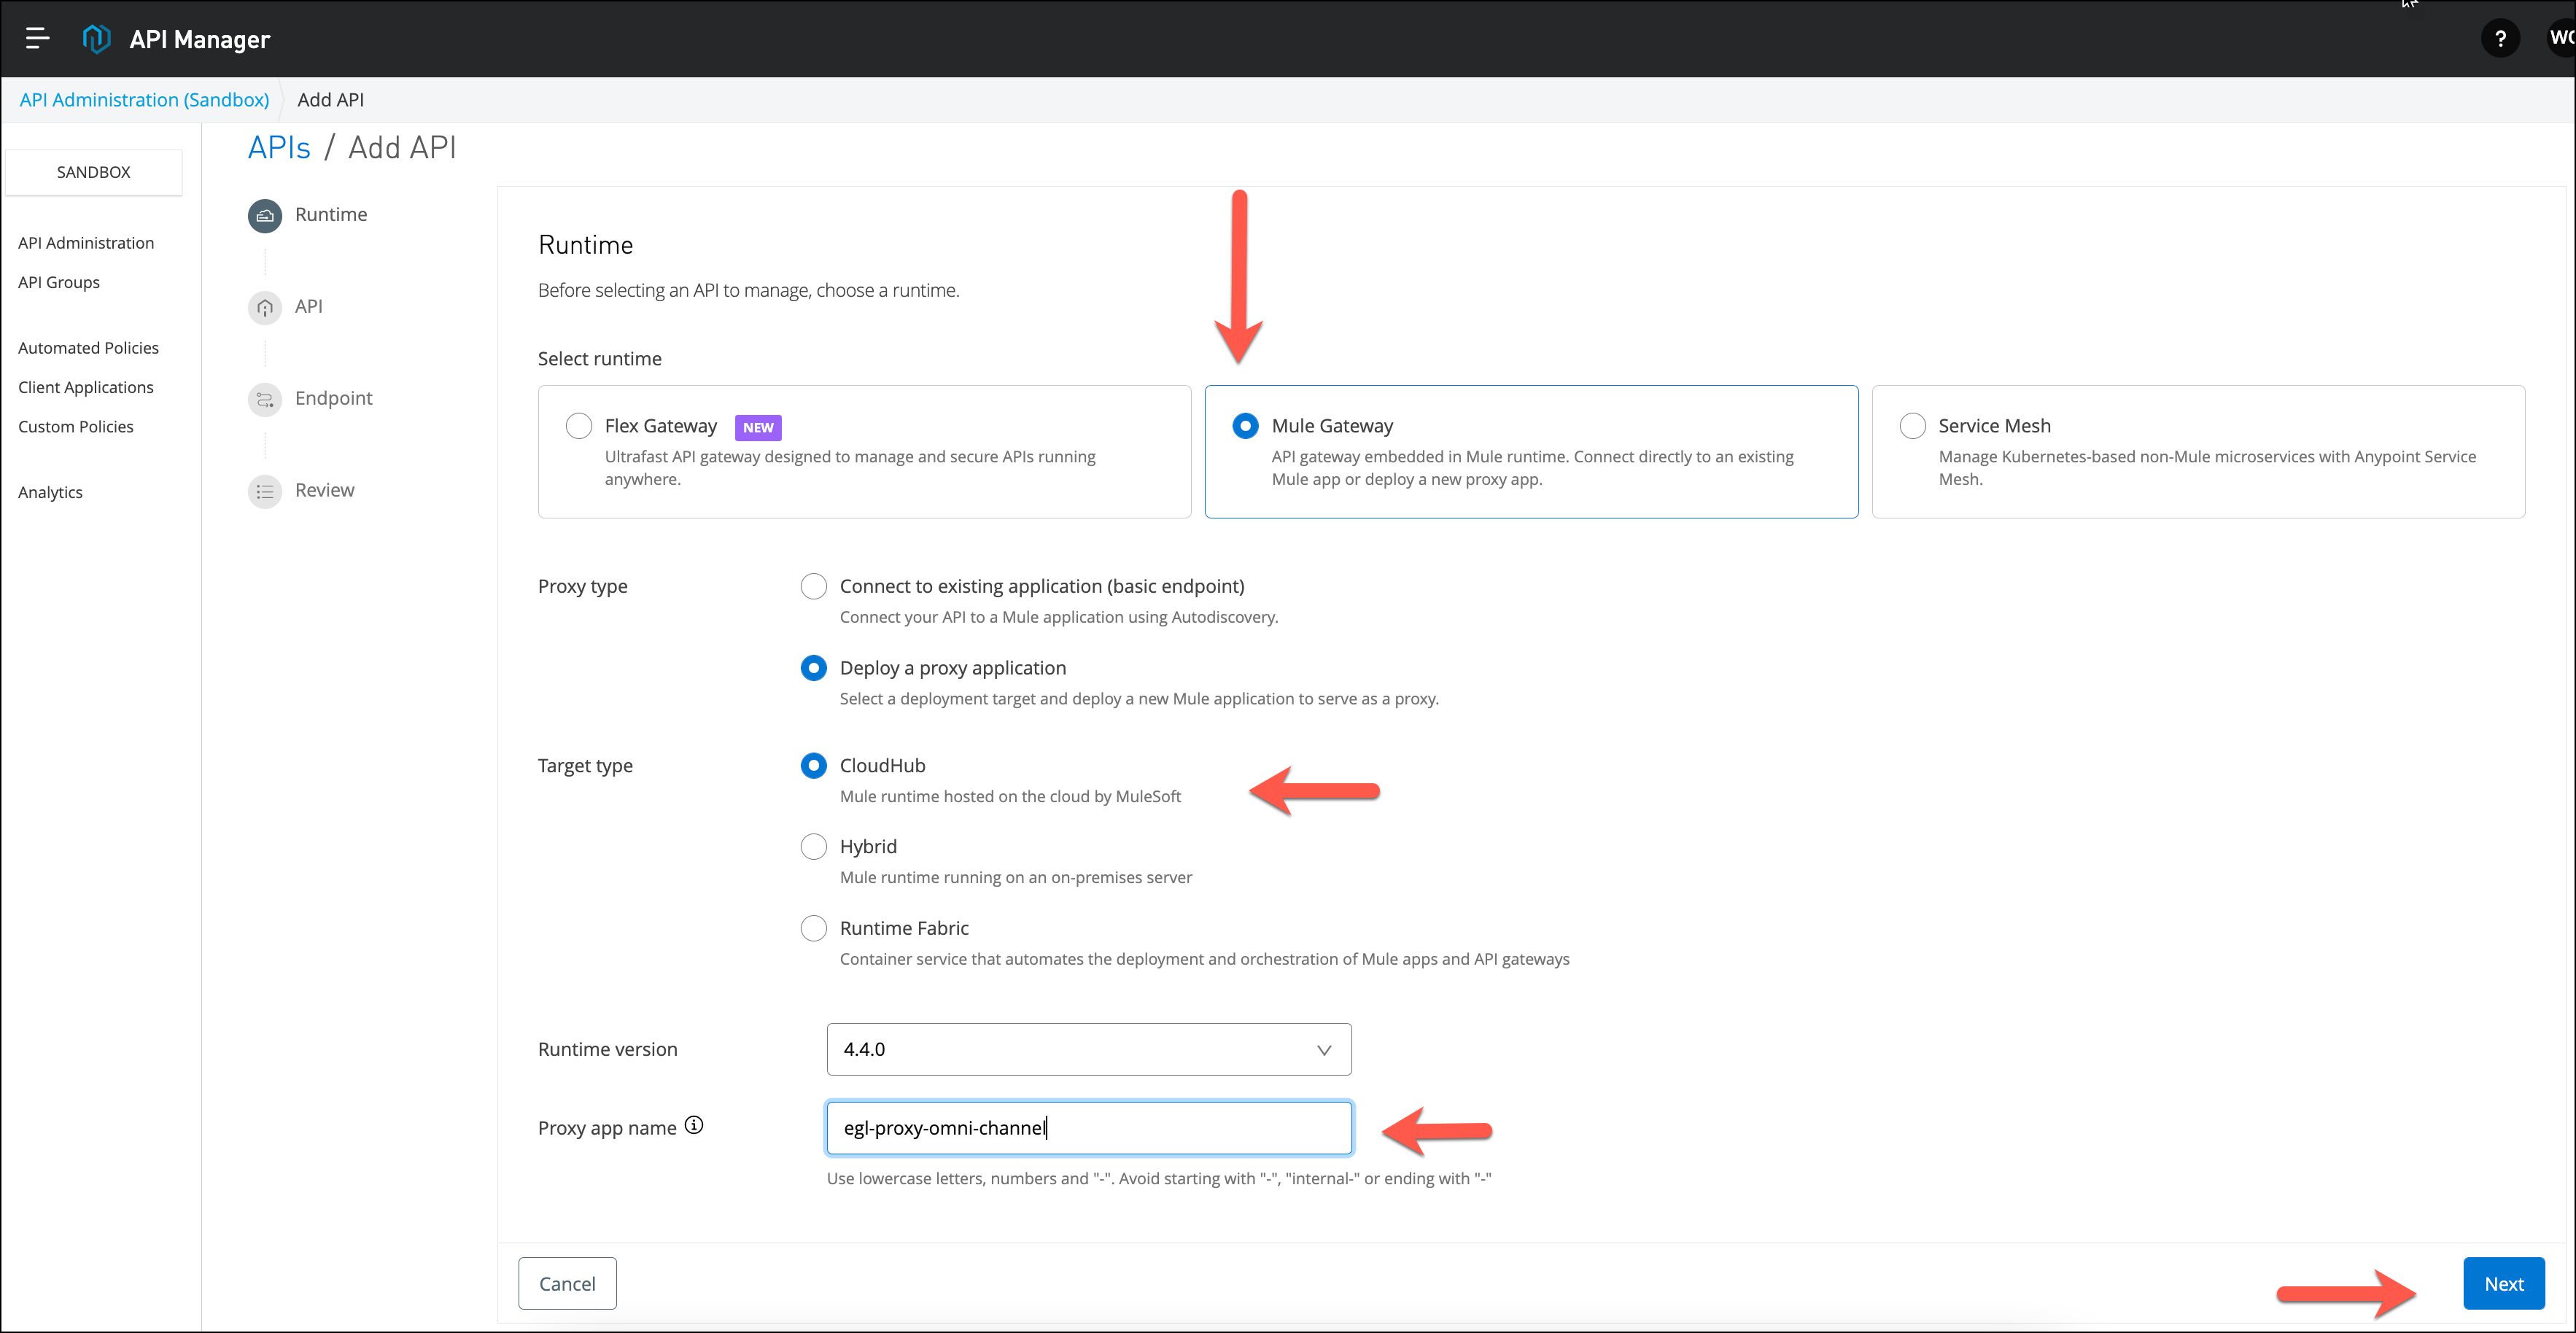This screenshot has height=1333, width=2576.
Task: Open the SANDBOX environment switcher
Action: 94,172
